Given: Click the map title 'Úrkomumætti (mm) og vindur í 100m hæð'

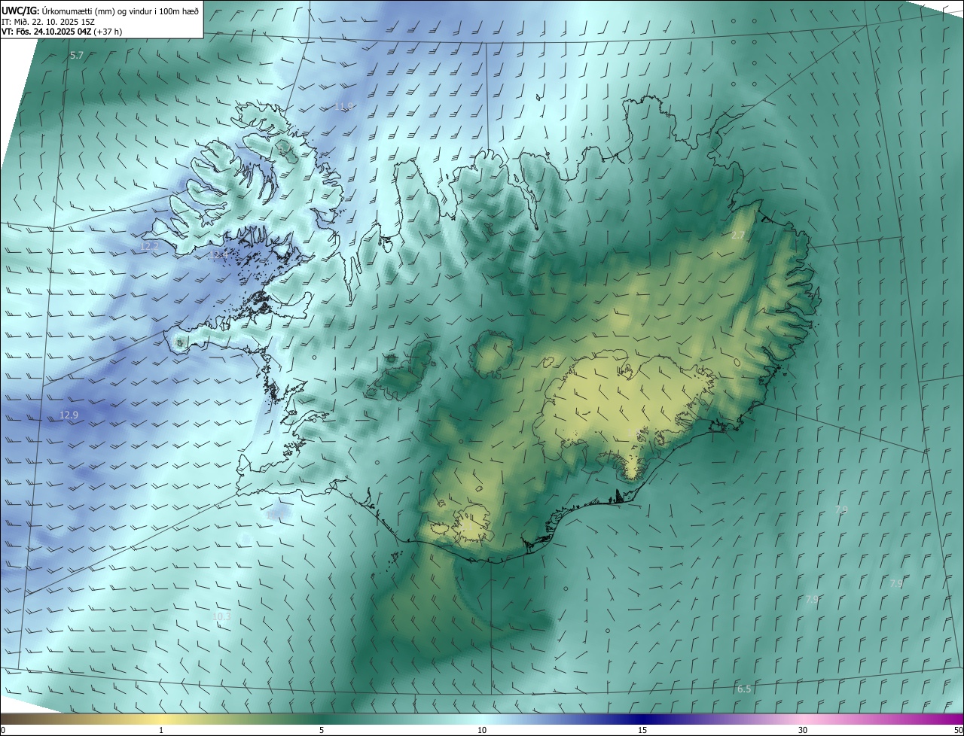Looking at the screenshot, I should (x=120, y=10).
